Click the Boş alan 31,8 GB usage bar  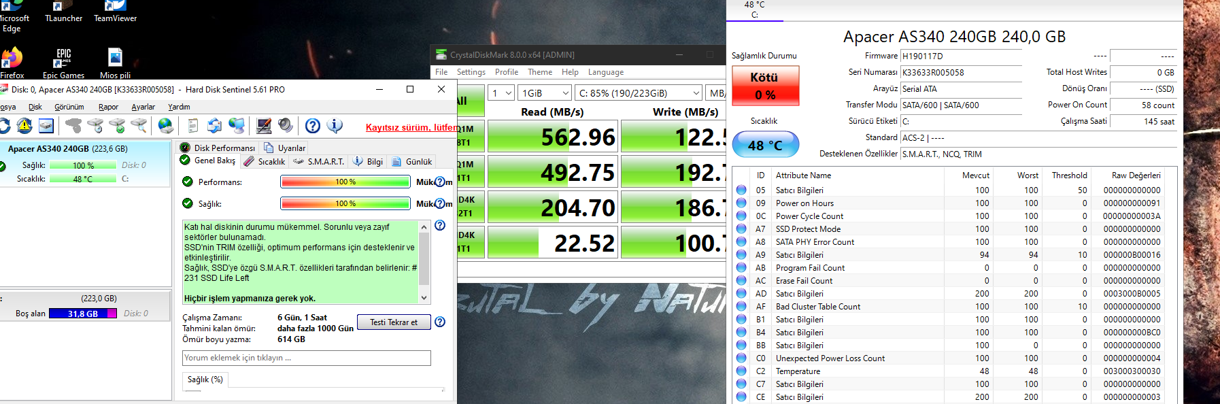click(82, 314)
